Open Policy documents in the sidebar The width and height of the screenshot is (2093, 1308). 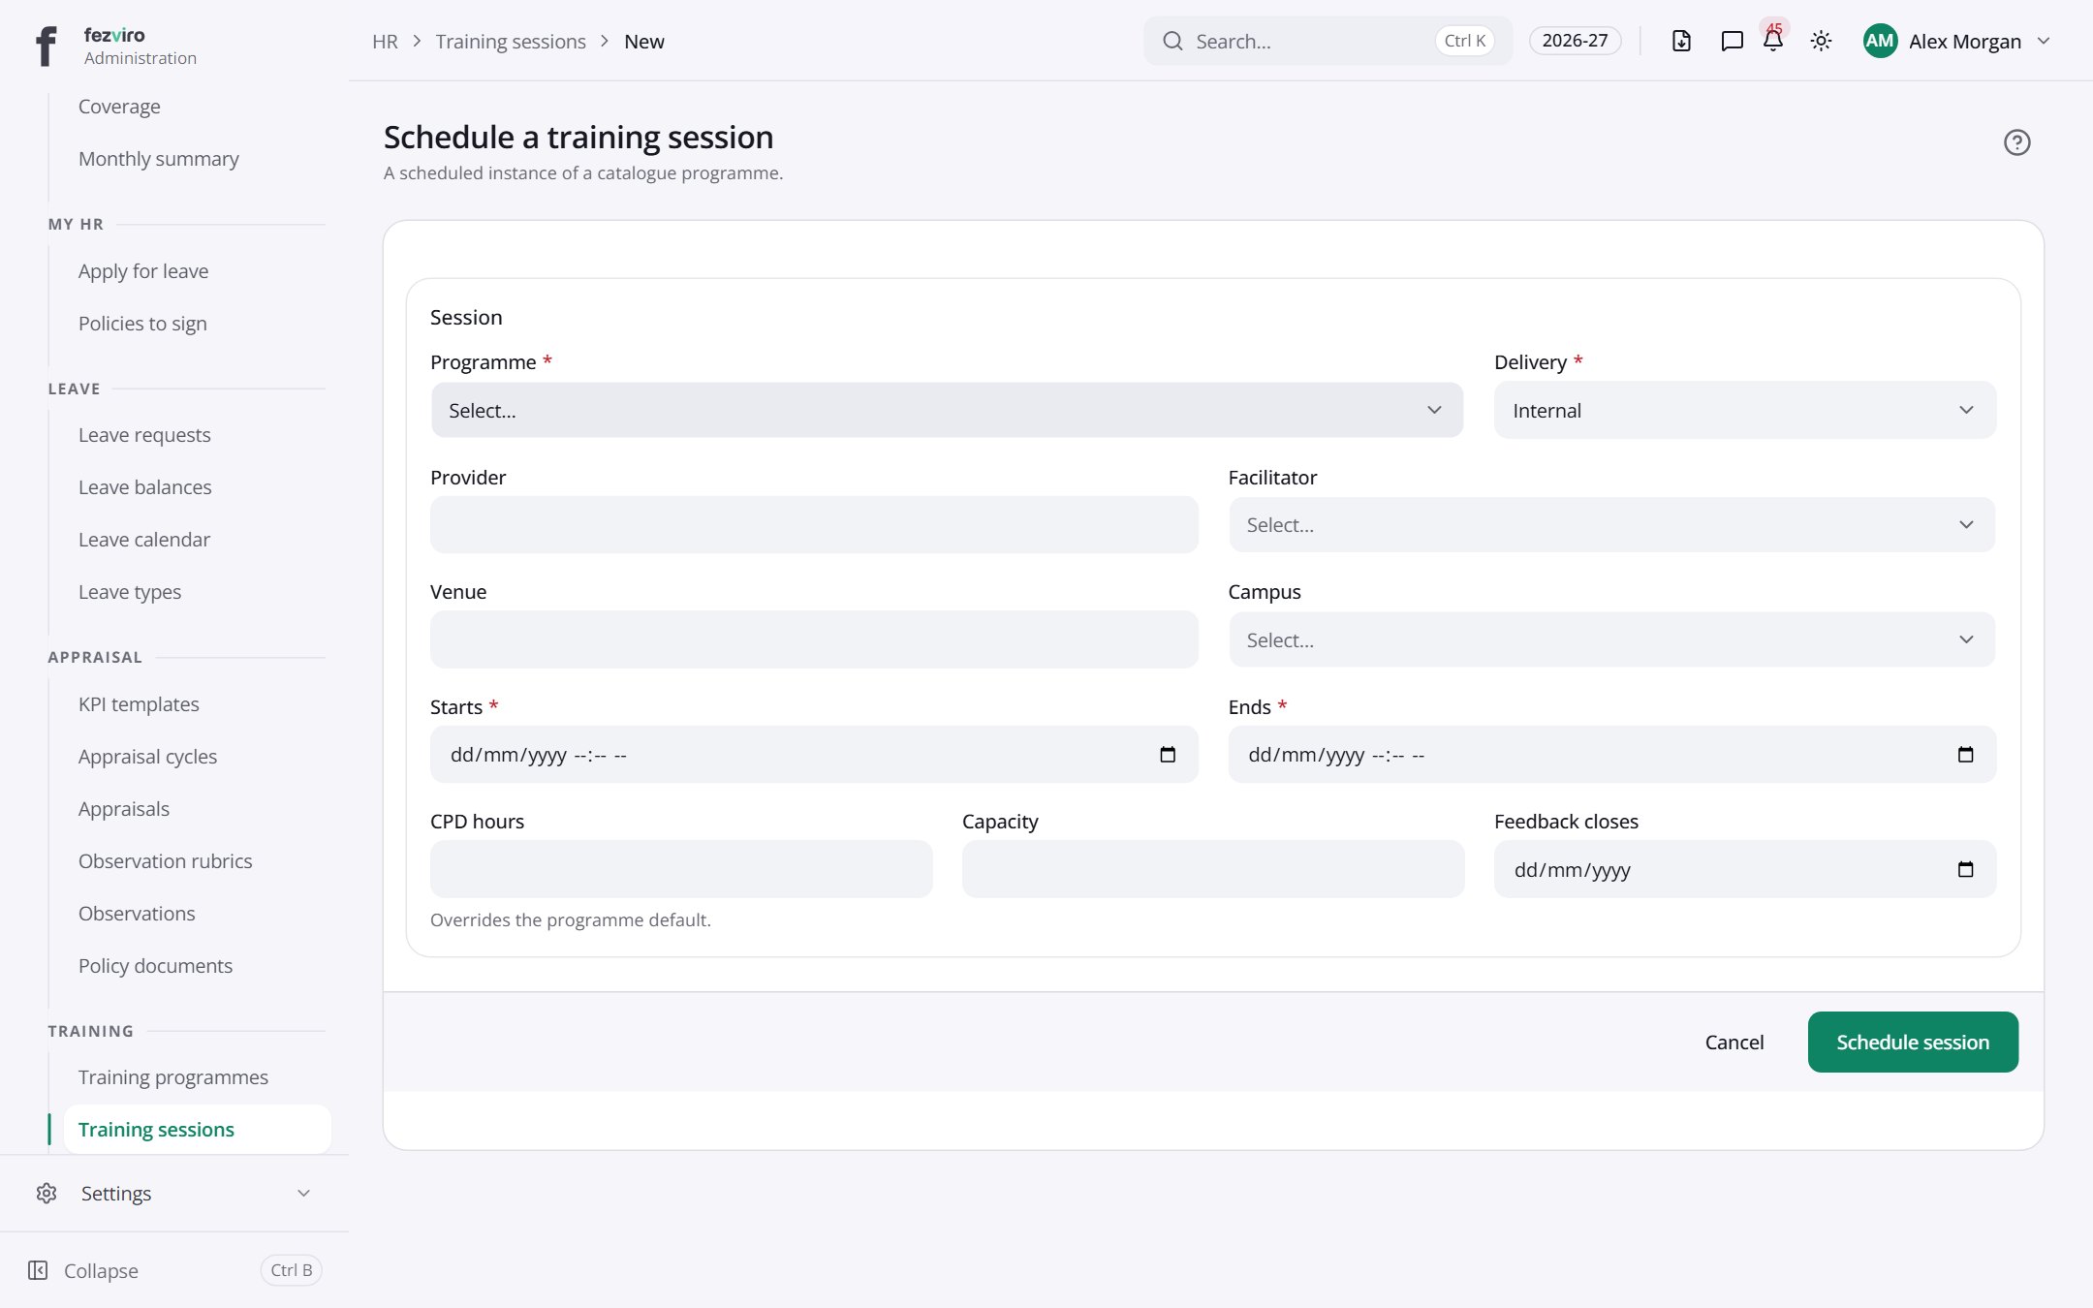tap(155, 966)
